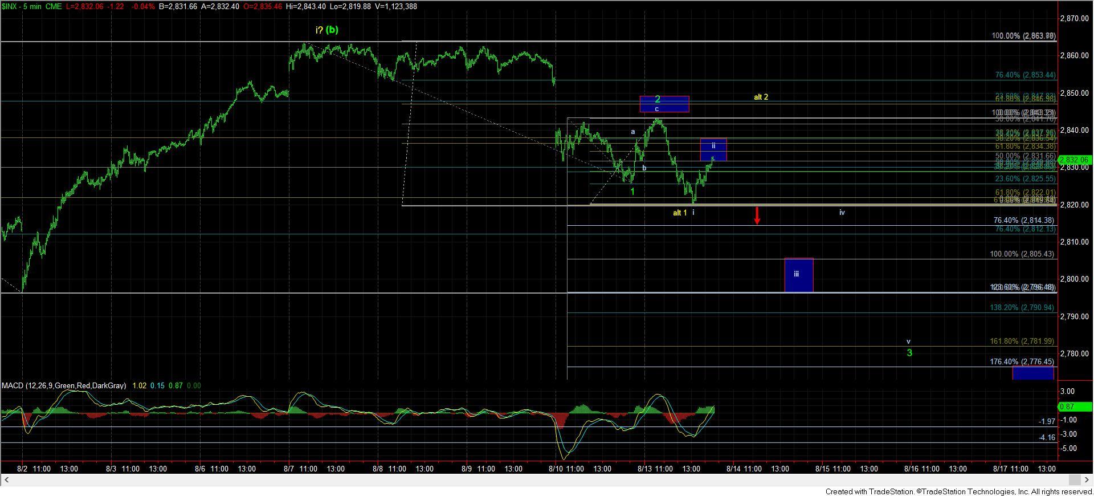The height and width of the screenshot is (496, 1094).
Task: Select the 2,800.00 price axis label
Action: [1075, 279]
